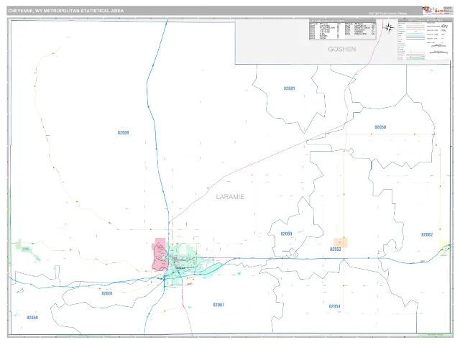Click the map legend panel
Screen dimensions: 460x345
click(x=424, y=40)
